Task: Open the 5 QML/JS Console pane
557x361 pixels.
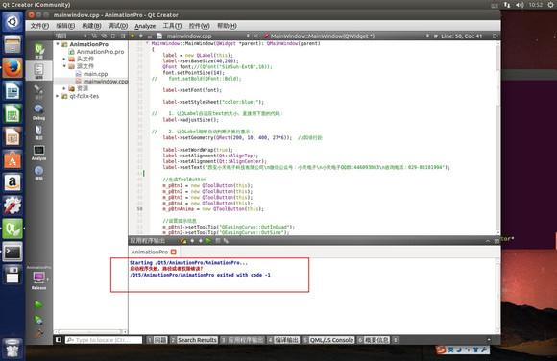Action: [x=328, y=340]
